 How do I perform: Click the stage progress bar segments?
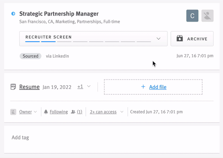coord(88,42)
